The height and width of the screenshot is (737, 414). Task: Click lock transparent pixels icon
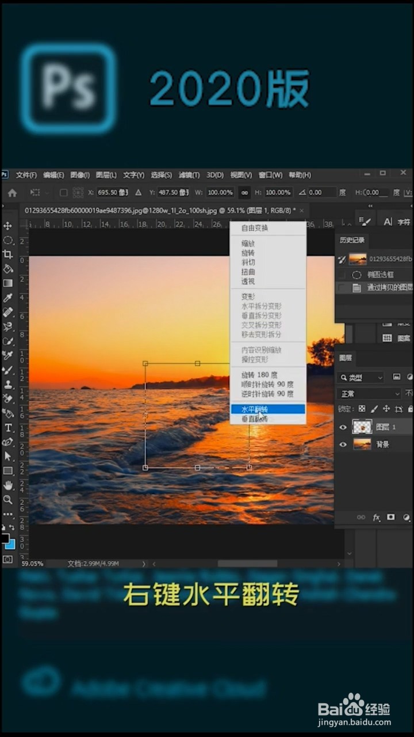point(362,409)
